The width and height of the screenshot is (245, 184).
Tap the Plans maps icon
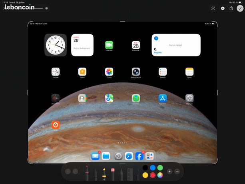point(109,98)
